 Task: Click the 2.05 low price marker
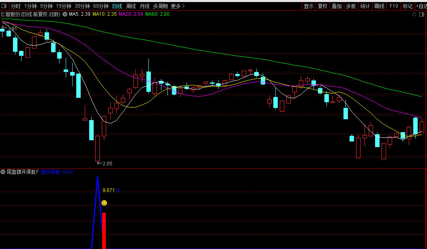click(105, 163)
